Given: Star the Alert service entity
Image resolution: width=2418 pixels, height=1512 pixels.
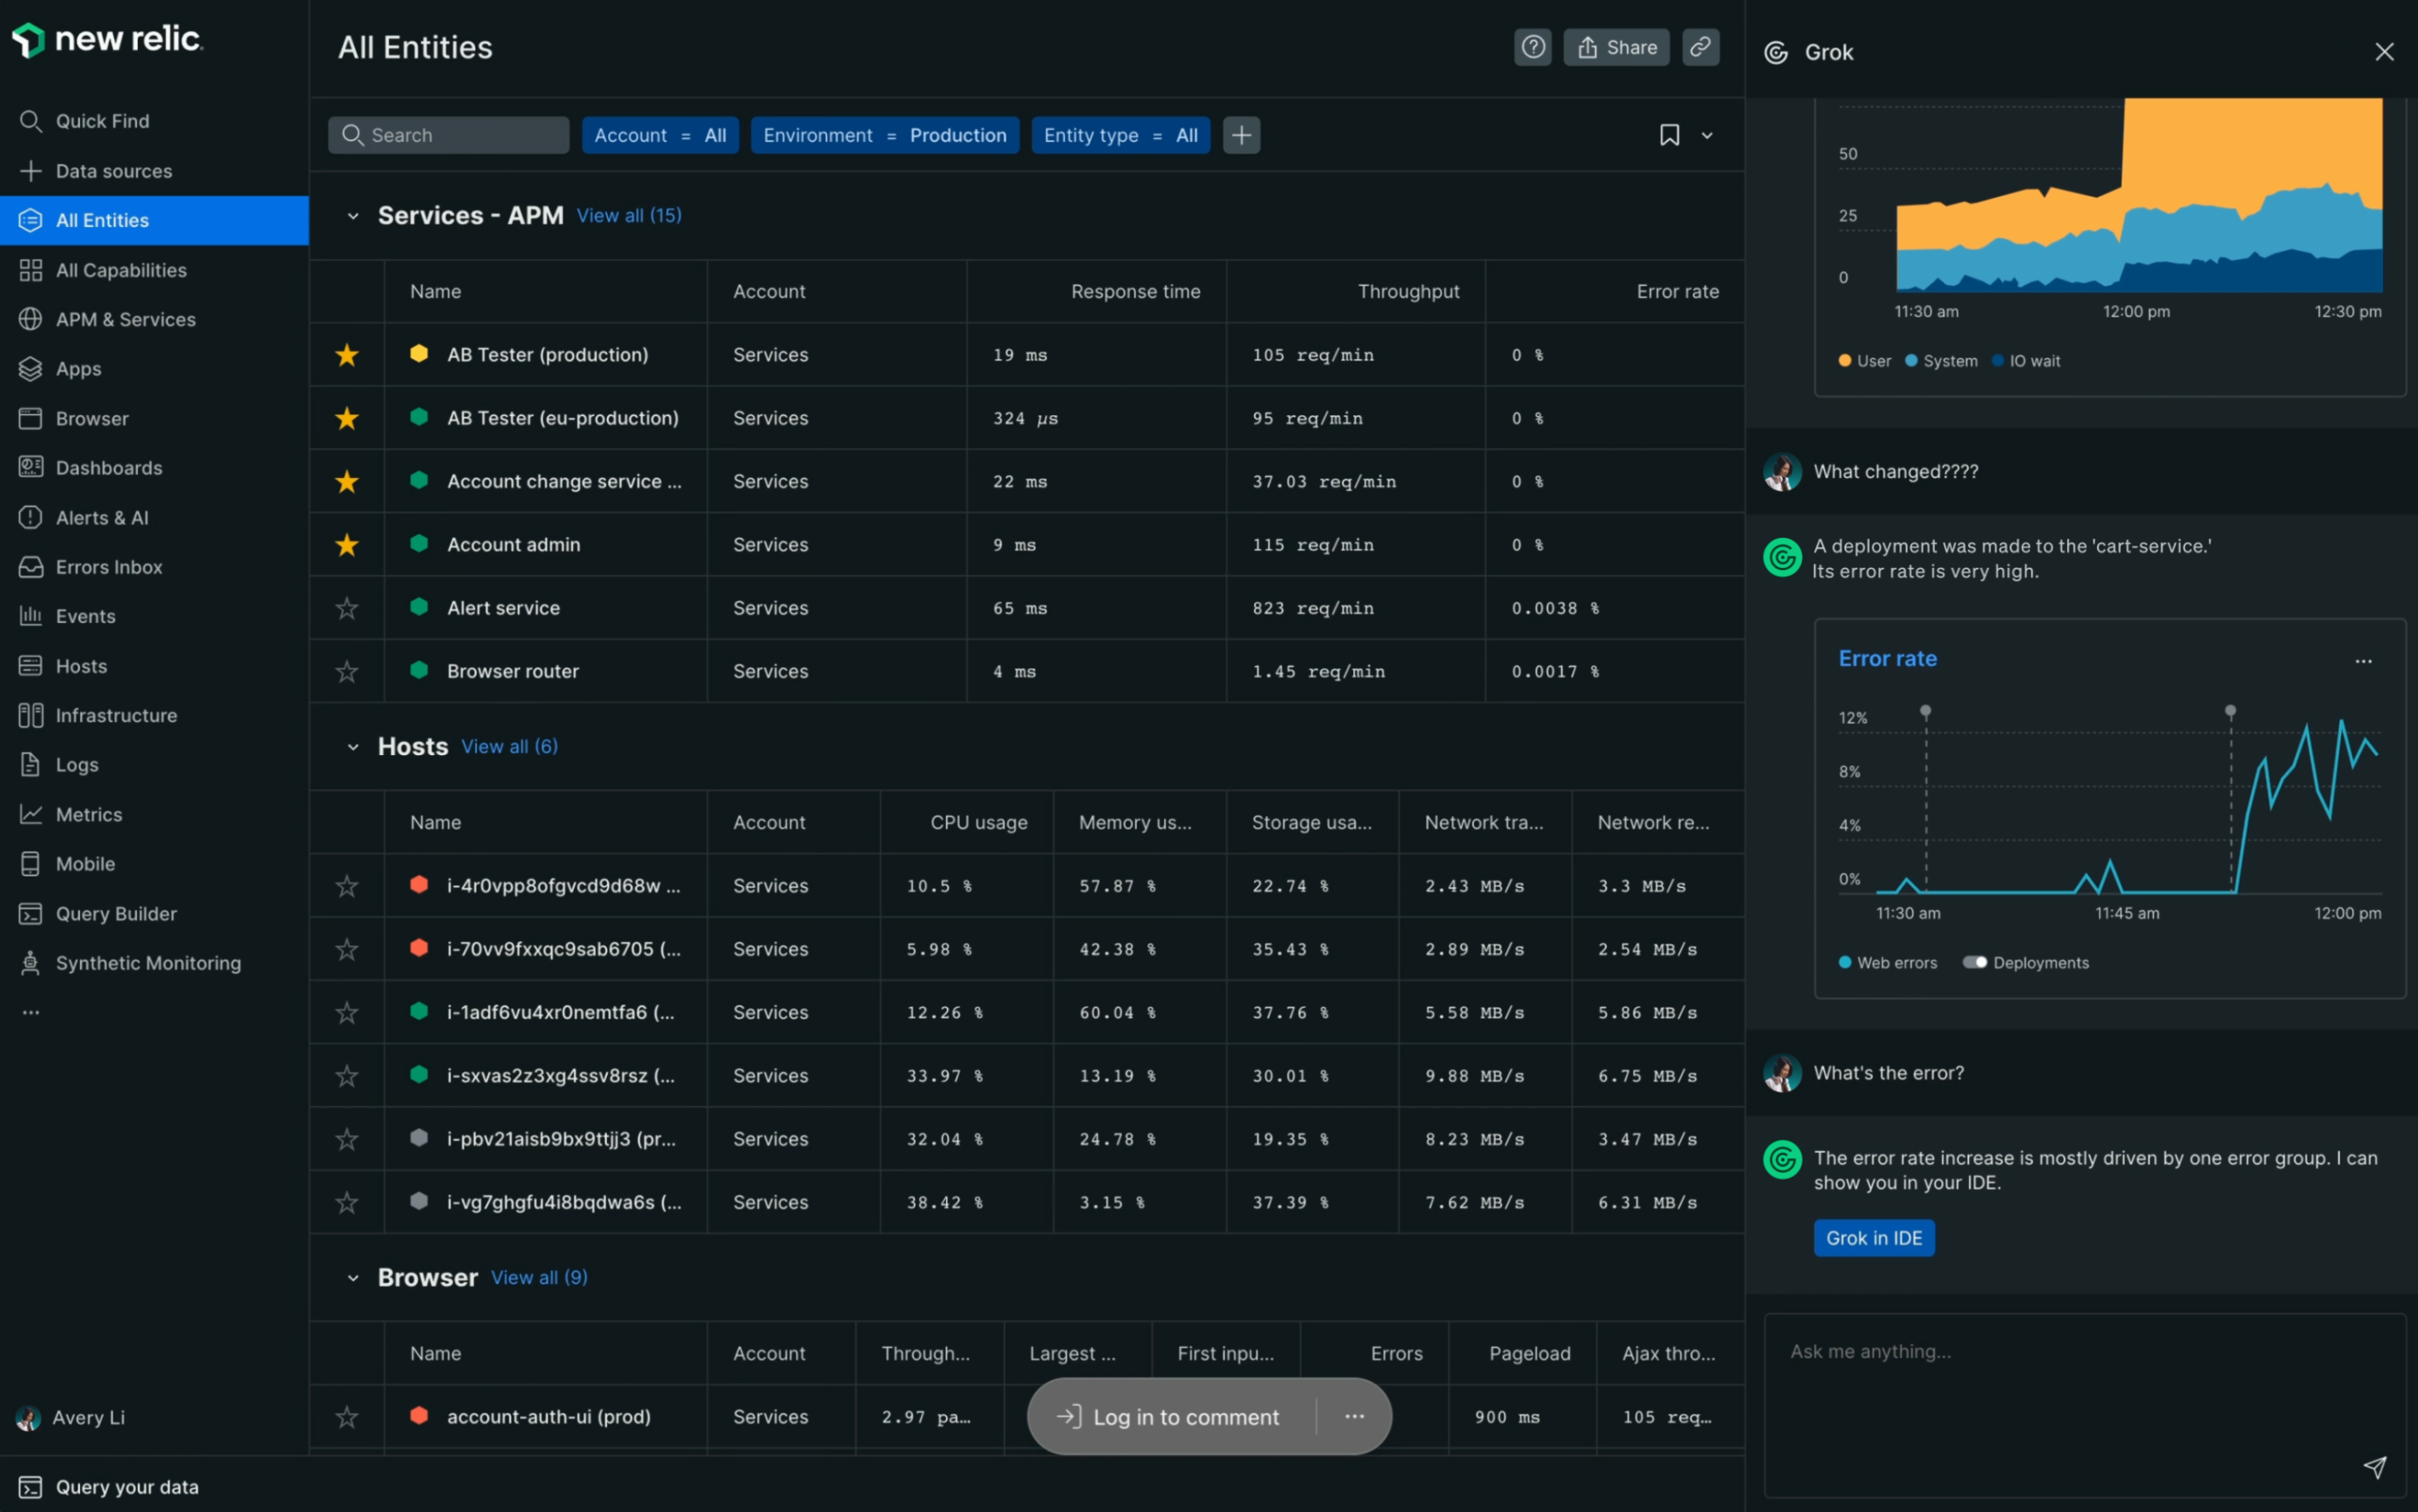Looking at the screenshot, I should (x=346, y=607).
